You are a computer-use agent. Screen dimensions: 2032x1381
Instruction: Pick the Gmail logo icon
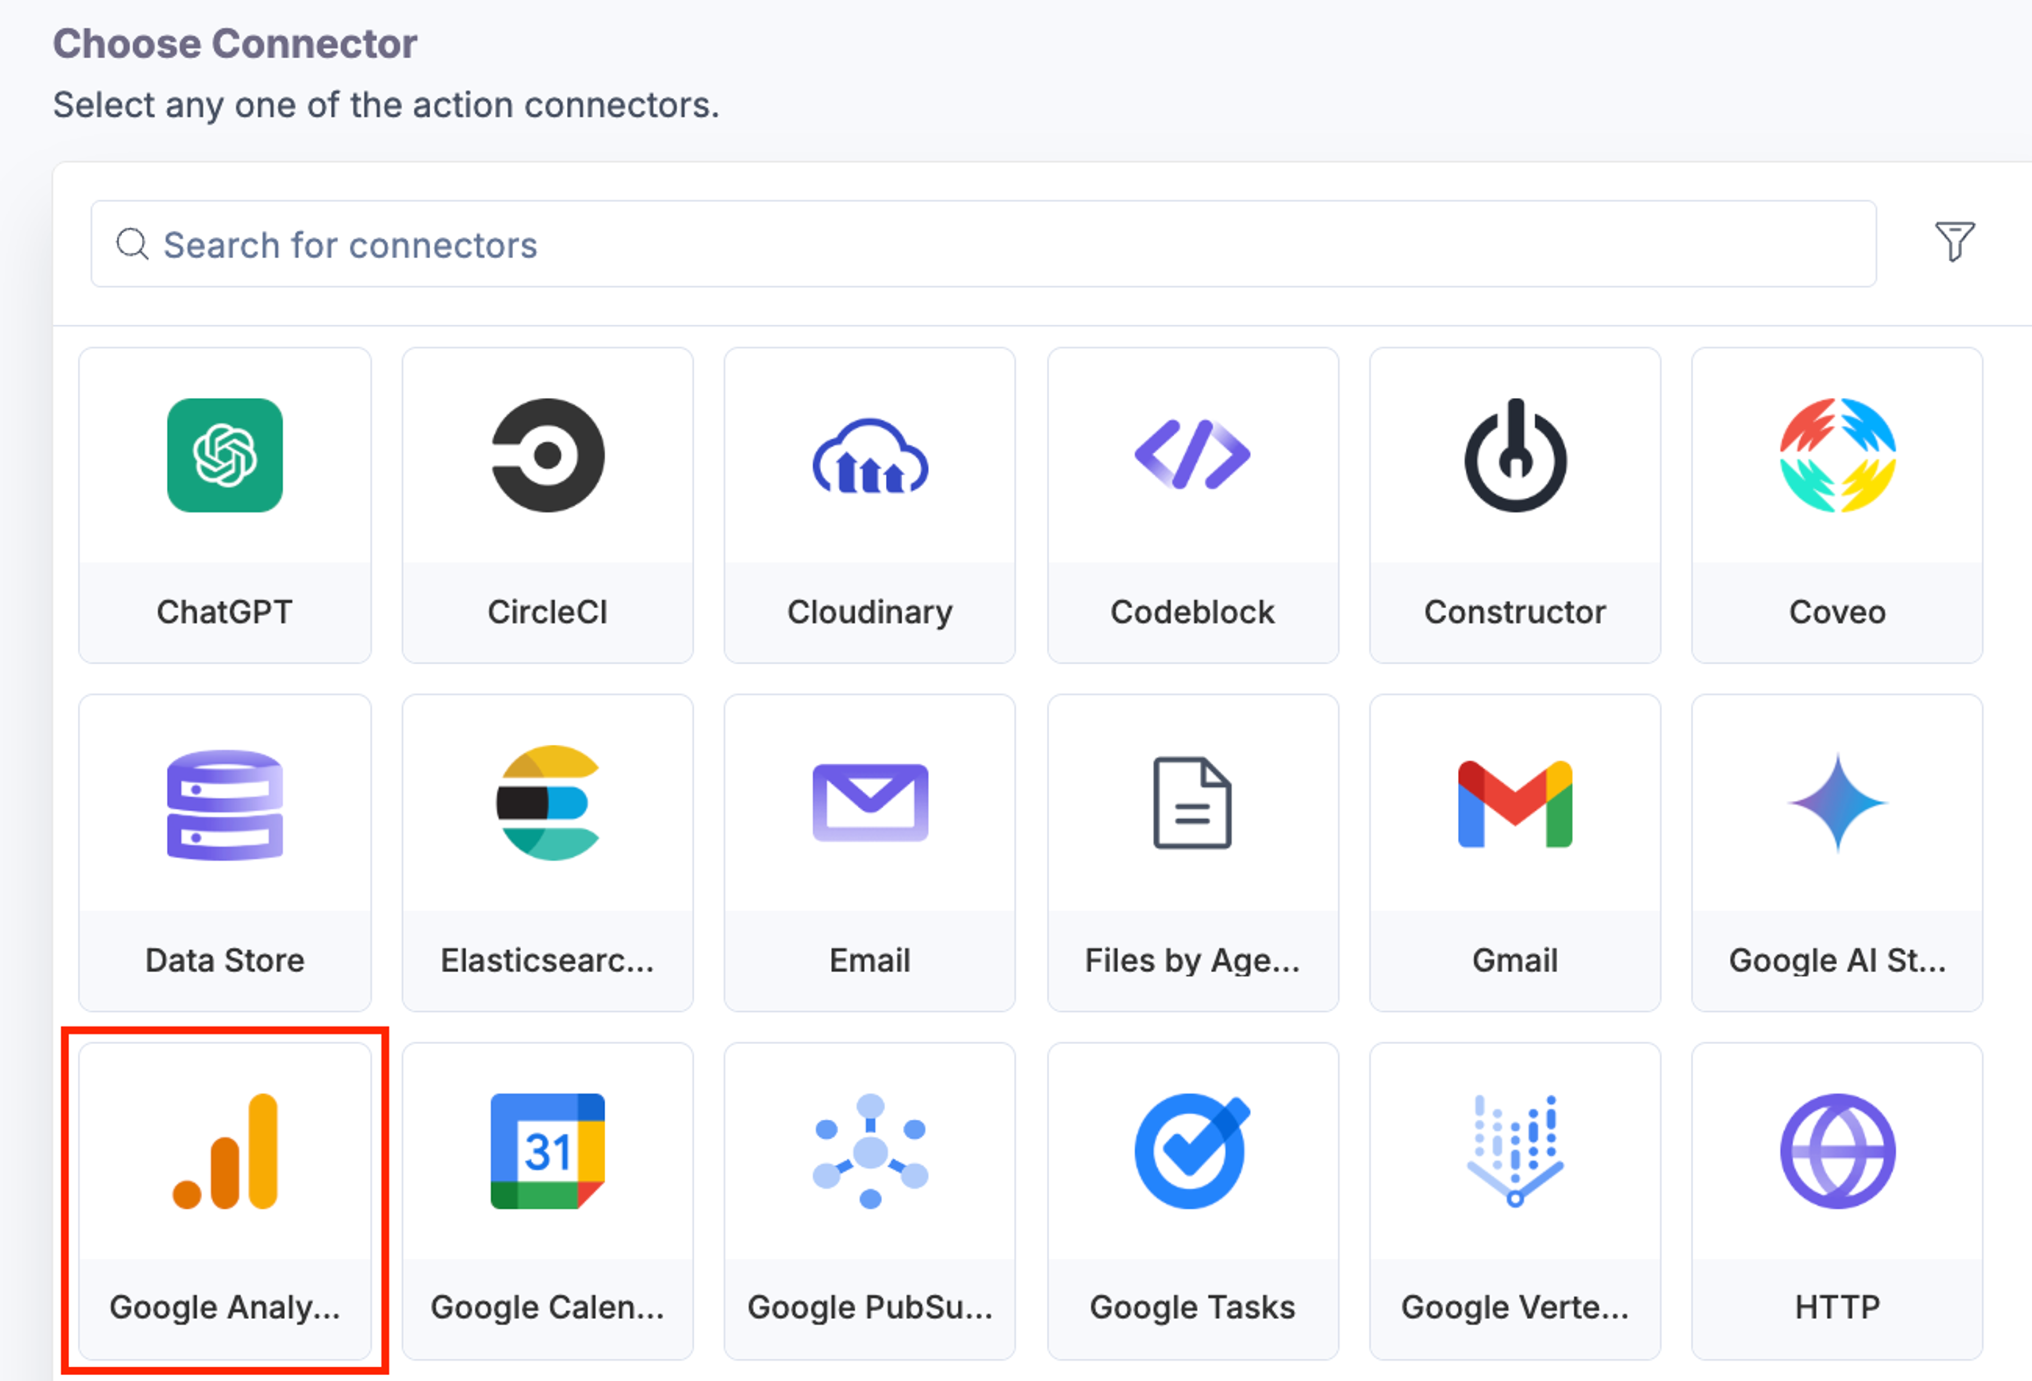pyautogui.click(x=1515, y=804)
